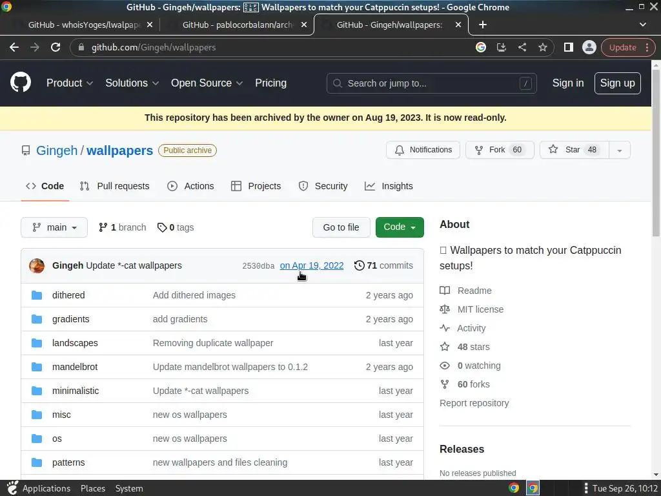The image size is (661, 496).
Task: Click the dithered folder icon
Action: click(37, 295)
